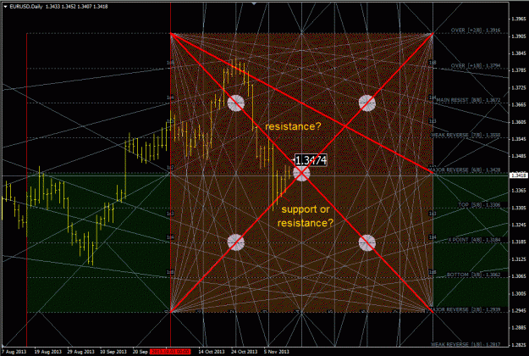
Task: Click the BOTTOM [3/8] 1.3062 level label
Action: pos(473,275)
